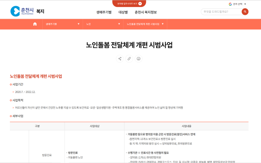
Task: Click the orange section heading 노인돌봄 전달체계 개편 시범사업
Action: [x=36, y=77]
